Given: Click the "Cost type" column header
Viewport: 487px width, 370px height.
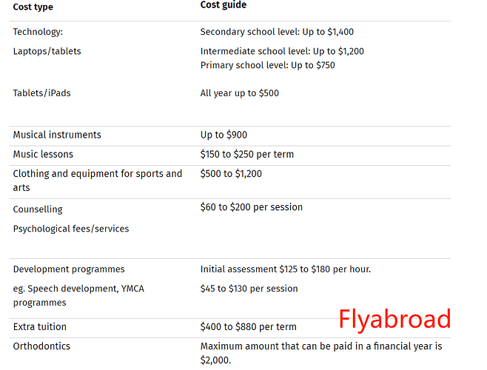Looking at the screenshot, I should point(33,7).
